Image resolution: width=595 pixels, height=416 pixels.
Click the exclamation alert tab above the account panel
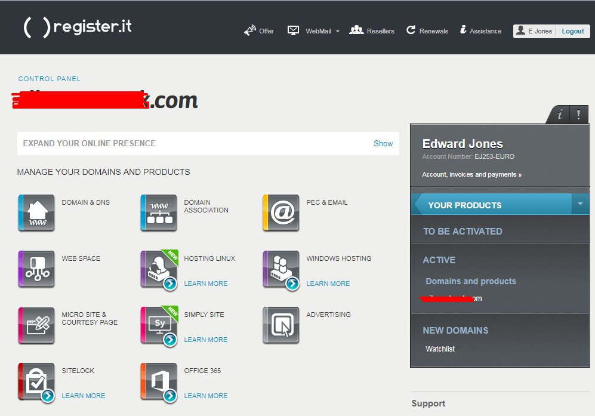pyautogui.click(x=579, y=114)
